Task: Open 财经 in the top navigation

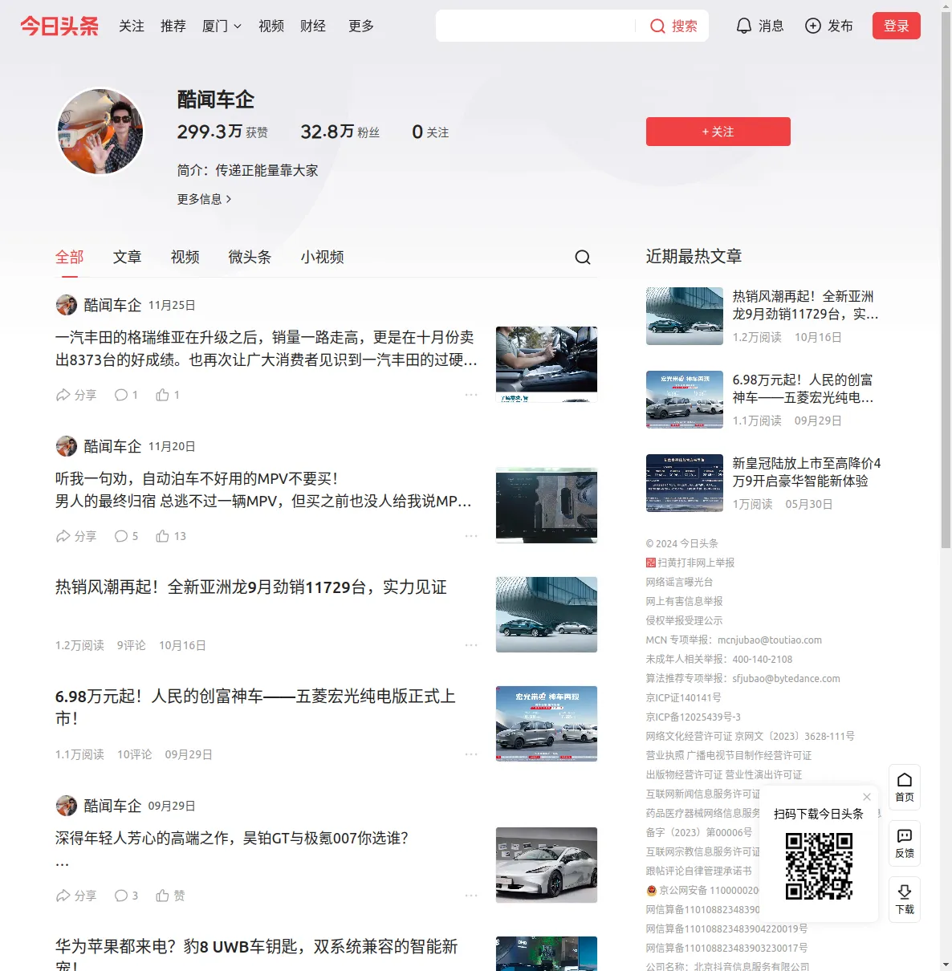Action: 313,26
